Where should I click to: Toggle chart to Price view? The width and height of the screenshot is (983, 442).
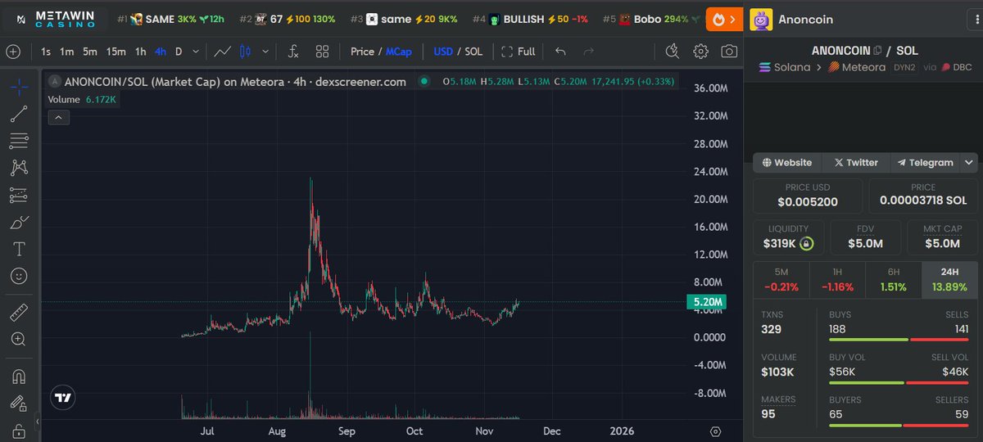[x=362, y=52]
